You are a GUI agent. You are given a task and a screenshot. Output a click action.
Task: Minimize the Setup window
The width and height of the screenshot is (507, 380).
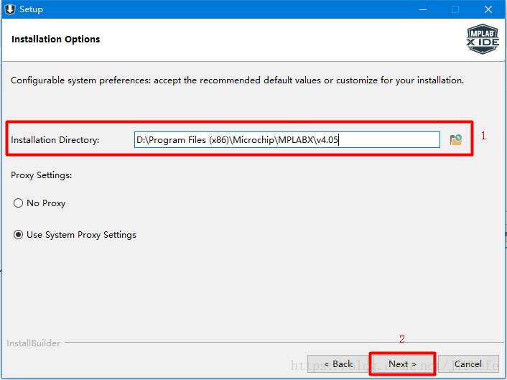click(x=420, y=9)
